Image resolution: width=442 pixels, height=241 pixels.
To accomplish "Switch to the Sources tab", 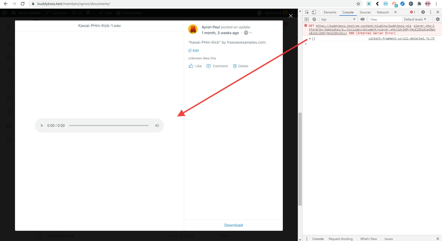I will pyautogui.click(x=365, y=12).
